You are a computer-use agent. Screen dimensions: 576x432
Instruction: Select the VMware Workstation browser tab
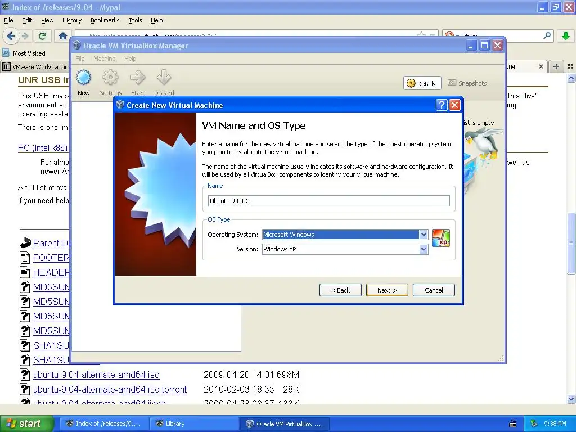click(35, 66)
